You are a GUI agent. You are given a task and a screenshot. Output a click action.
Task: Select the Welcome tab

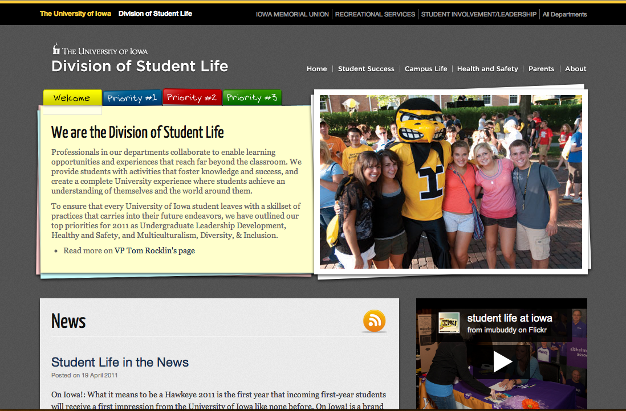coord(72,98)
